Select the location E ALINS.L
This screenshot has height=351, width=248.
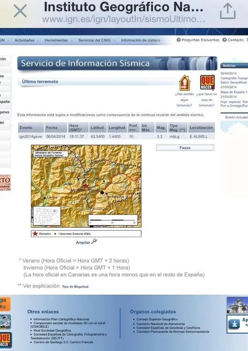[x=199, y=136]
